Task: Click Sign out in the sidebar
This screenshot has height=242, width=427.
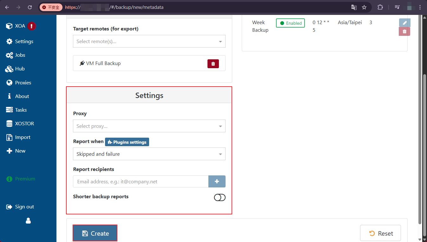Action: click(x=24, y=206)
